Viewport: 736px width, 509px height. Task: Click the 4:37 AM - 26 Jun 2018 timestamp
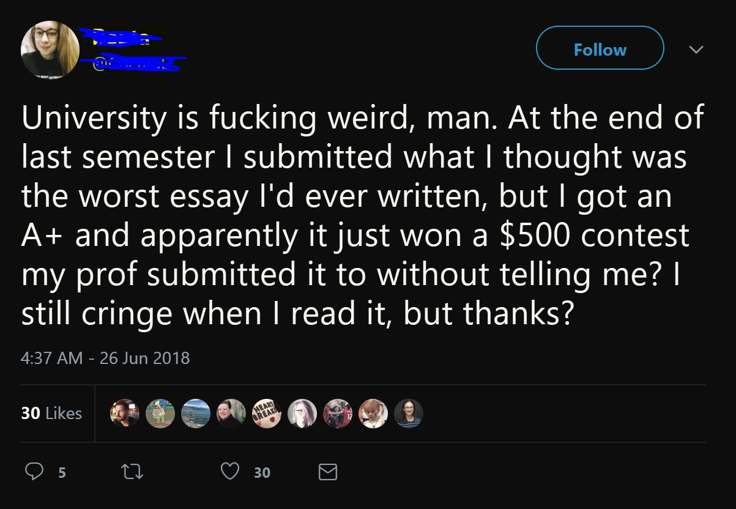105,357
